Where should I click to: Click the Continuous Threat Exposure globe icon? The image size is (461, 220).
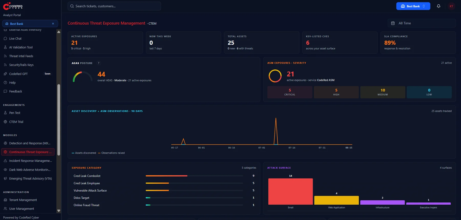5,152
